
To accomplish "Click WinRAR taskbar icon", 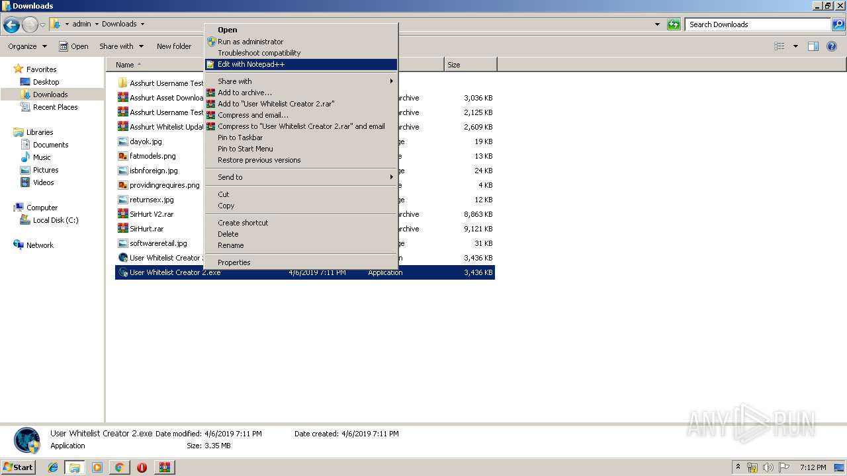I will tap(164, 467).
